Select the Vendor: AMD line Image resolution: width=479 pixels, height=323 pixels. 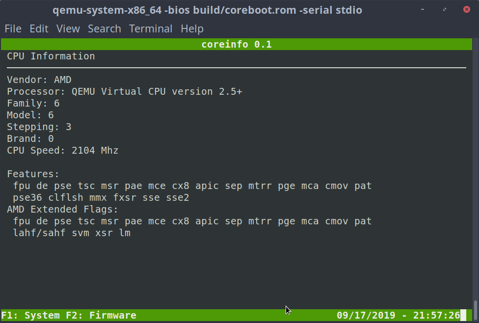point(39,80)
